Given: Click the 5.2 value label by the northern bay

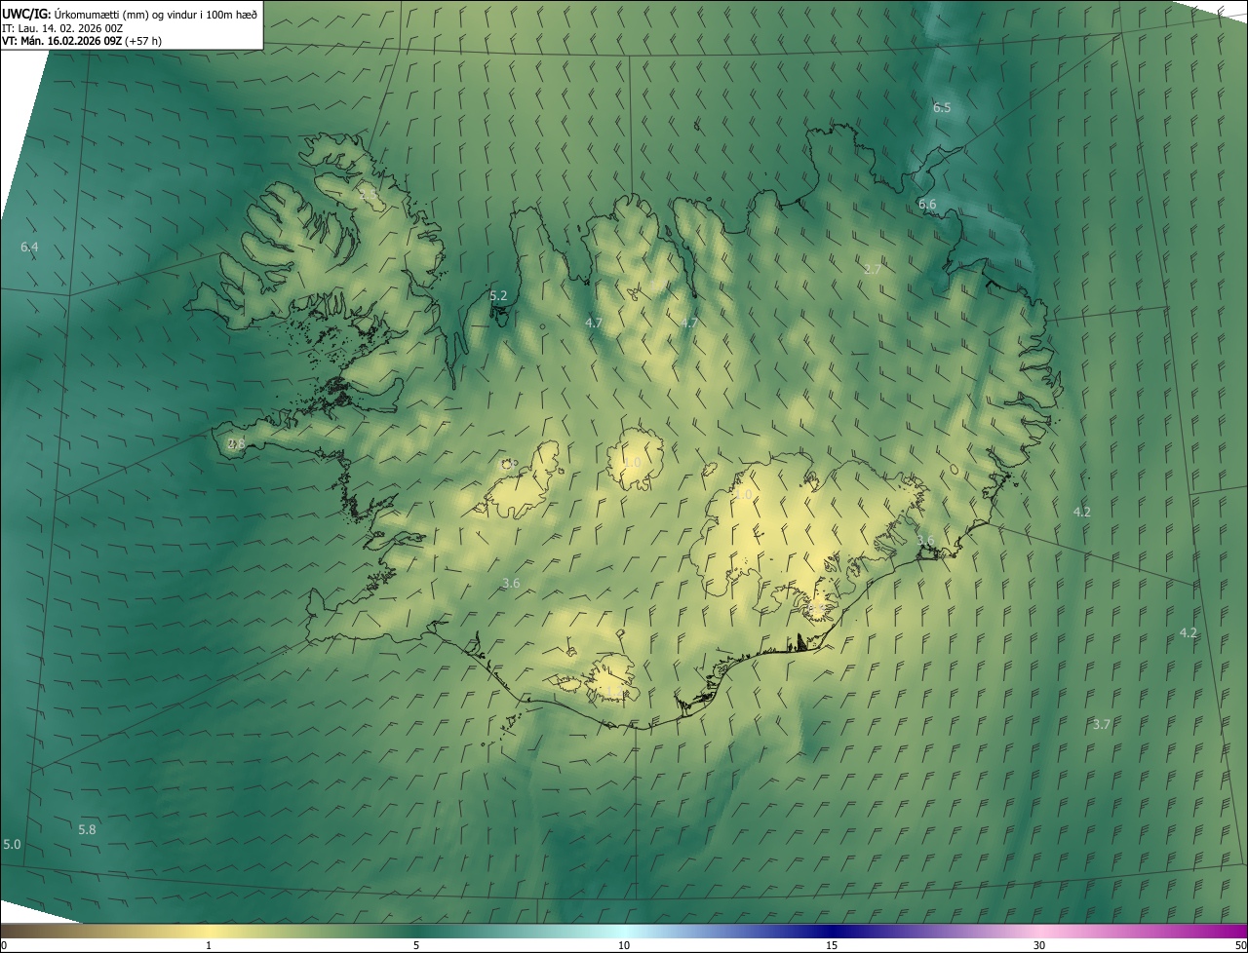Looking at the screenshot, I should coord(498,295).
